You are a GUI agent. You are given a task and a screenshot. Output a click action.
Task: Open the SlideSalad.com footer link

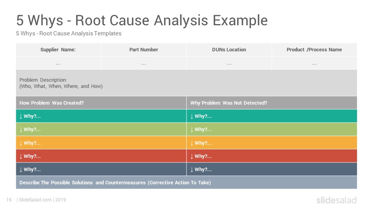click(35, 200)
